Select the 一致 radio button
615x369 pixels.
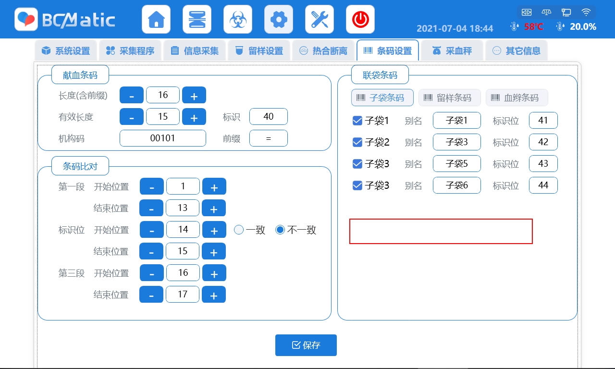[x=239, y=230]
